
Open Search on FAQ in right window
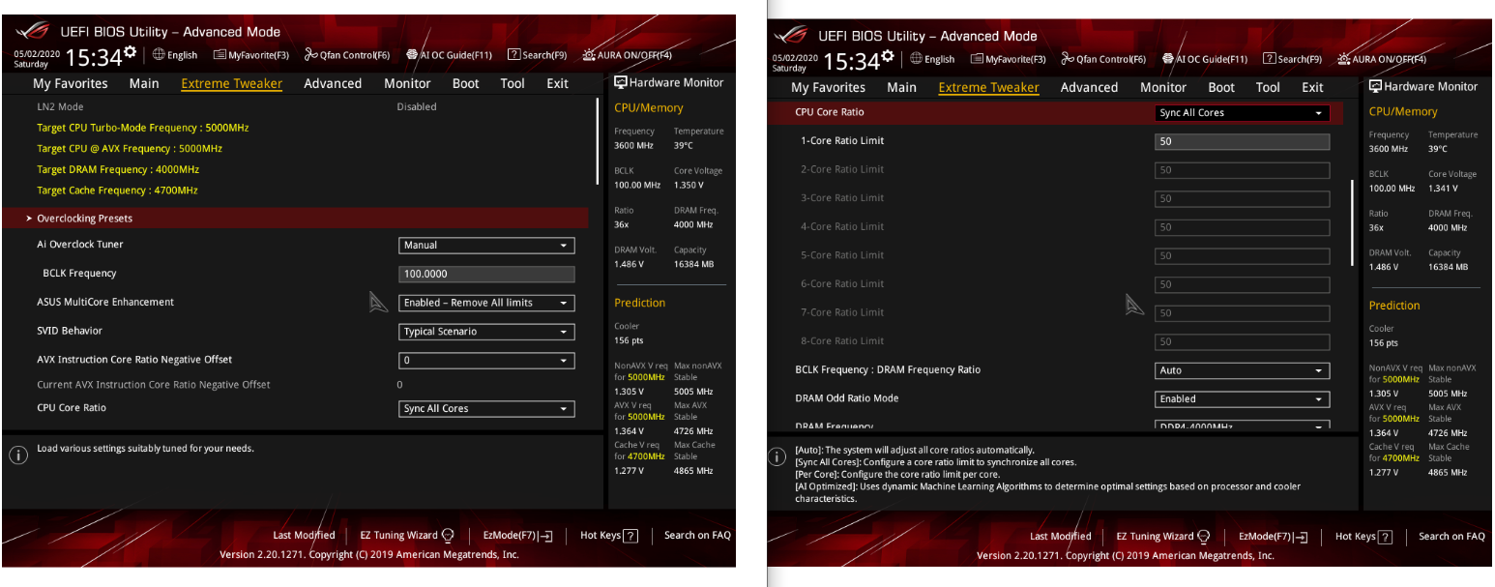pyautogui.click(x=1451, y=536)
